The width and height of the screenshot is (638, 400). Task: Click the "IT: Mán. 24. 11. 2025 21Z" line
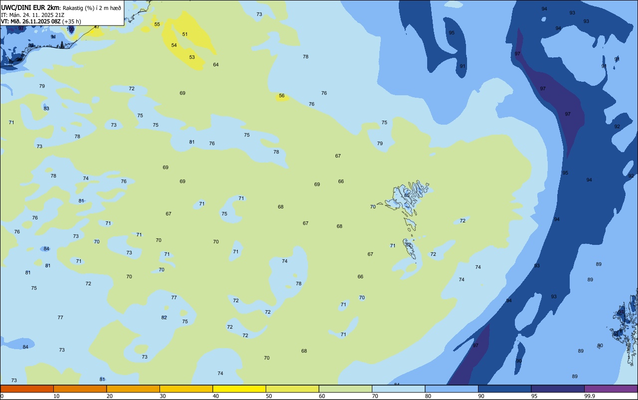(x=33, y=15)
